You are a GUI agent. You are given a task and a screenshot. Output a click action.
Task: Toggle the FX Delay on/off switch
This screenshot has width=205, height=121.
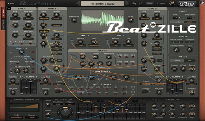click(x=155, y=100)
